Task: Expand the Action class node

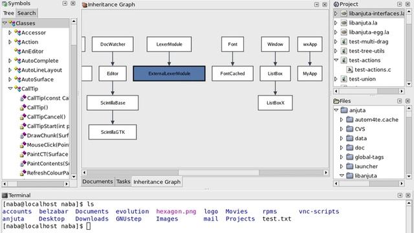Action: coord(10,42)
